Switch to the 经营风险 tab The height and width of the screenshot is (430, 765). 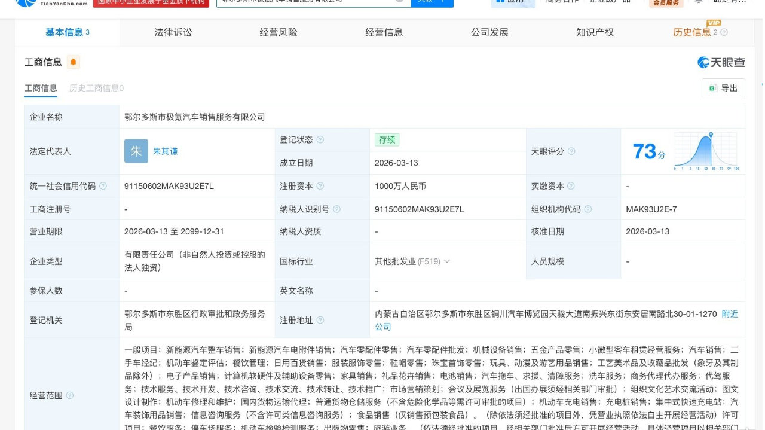(x=279, y=32)
